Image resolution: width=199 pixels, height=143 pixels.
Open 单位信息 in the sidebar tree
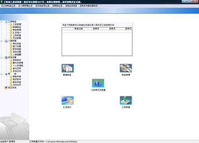point(17,44)
